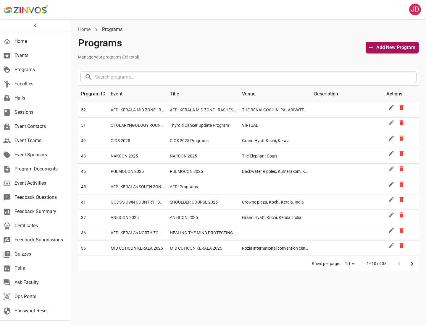The height and width of the screenshot is (325, 426).
Task: Open Programs in the sidebar
Action: pyautogui.click(x=35, y=70)
